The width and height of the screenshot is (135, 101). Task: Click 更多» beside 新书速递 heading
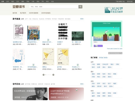click(82, 19)
